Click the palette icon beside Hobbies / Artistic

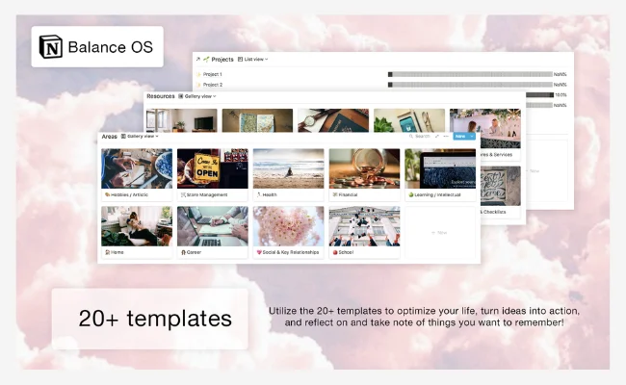pyautogui.click(x=107, y=194)
